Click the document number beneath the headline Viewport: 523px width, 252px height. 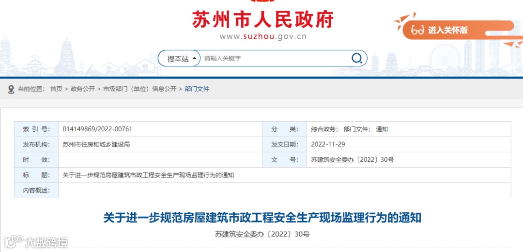(x=262, y=234)
